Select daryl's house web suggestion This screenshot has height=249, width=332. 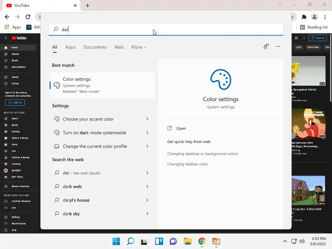pos(76,200)
